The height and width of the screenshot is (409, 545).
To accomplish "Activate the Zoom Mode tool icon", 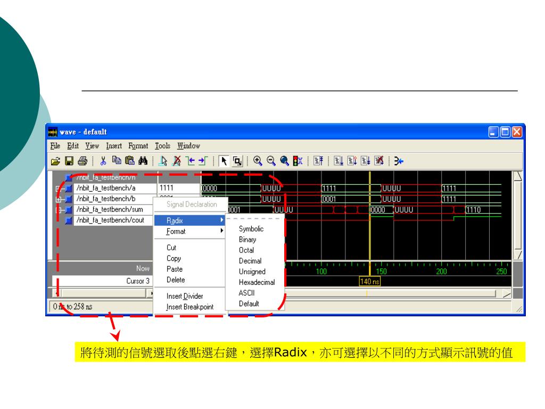I will tap(237, 161).
